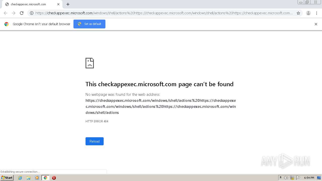Click the network tray icon
Screen dimensions: 322x181
point(292,178)
